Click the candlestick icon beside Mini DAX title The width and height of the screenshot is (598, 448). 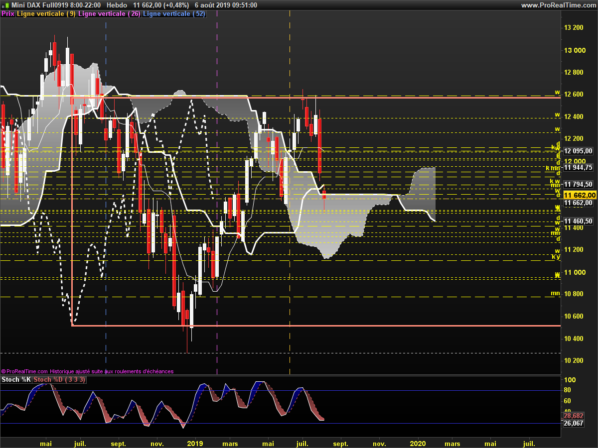5,5
